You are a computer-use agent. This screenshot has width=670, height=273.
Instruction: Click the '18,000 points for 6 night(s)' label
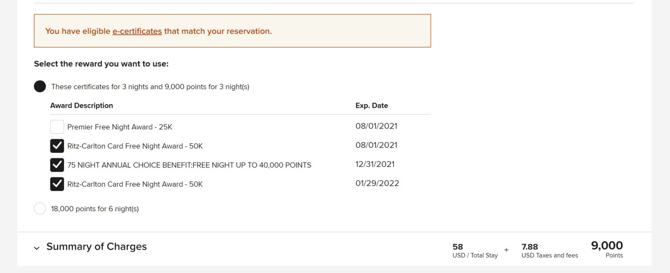pyautogui.click(x=95, y=209)
